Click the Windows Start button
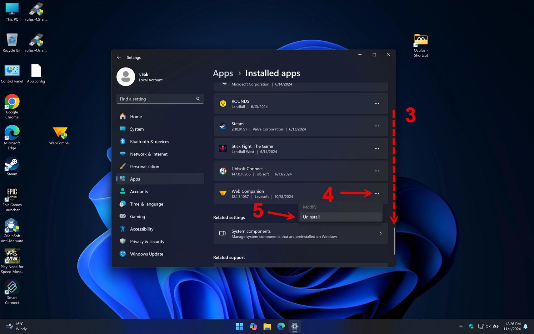 coord(239,326)
